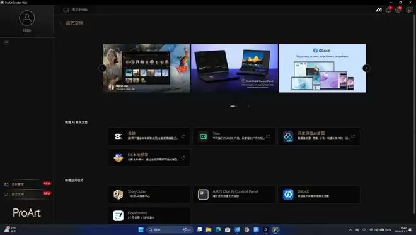Open Windows Start button on taskbar
The image size is (416, 235).
point(141,230)
